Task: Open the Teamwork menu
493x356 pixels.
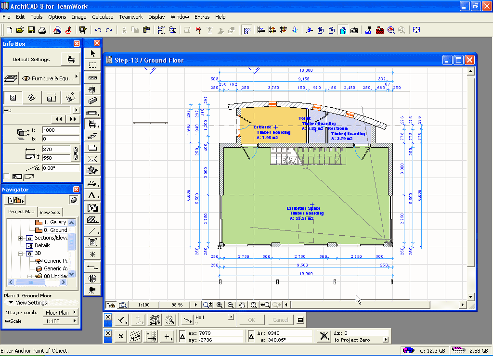Action: pos(131,17)
